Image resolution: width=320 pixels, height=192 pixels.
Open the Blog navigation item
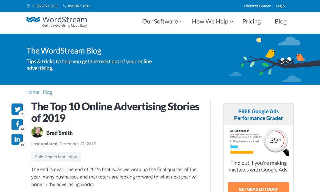(280, 21)
